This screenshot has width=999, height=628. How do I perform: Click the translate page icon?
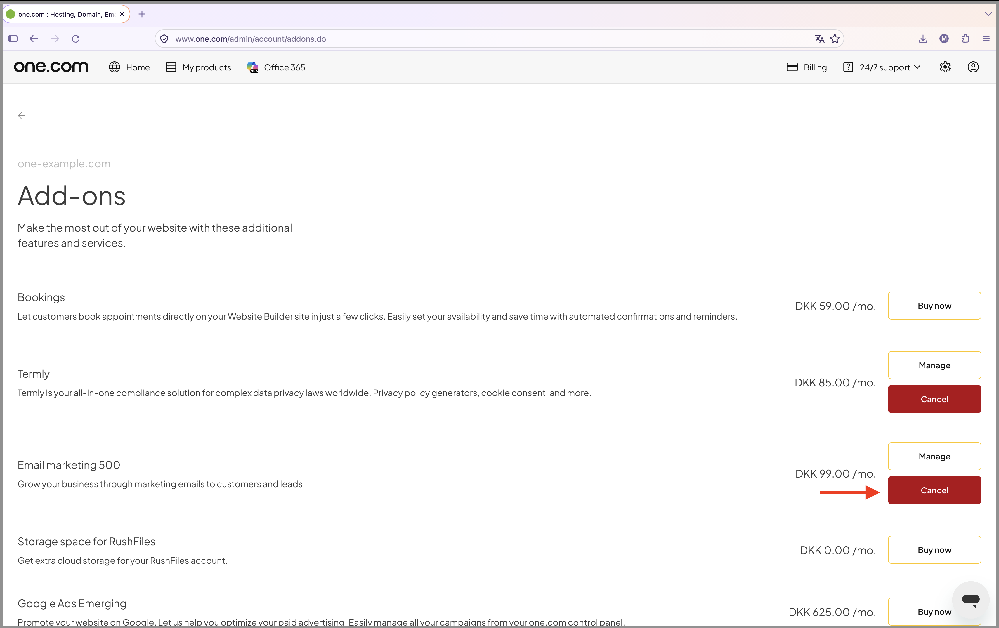click(x=819, y=39)
